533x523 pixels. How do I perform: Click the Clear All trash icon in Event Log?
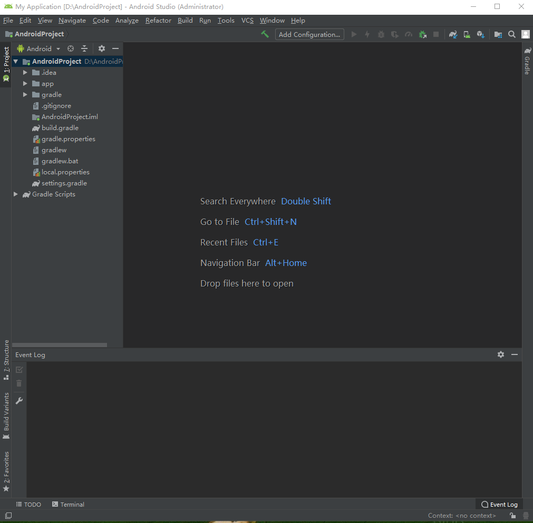pos(19,383)
